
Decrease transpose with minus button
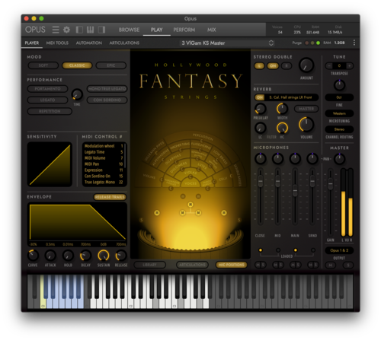tap(329, 66)
